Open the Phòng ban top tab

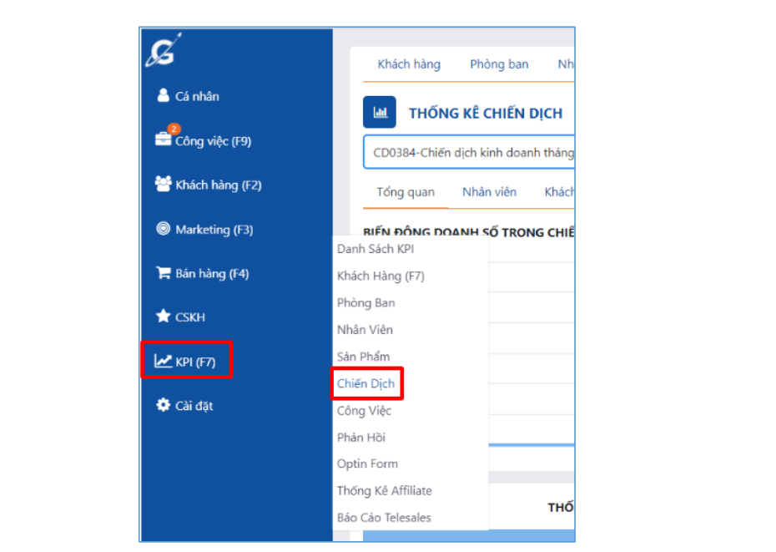coord(499,64)
